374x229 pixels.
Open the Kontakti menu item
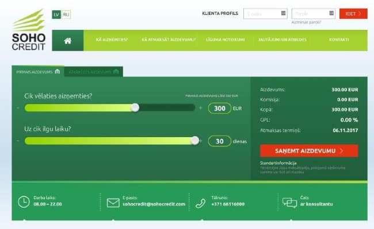click(339, 40)
